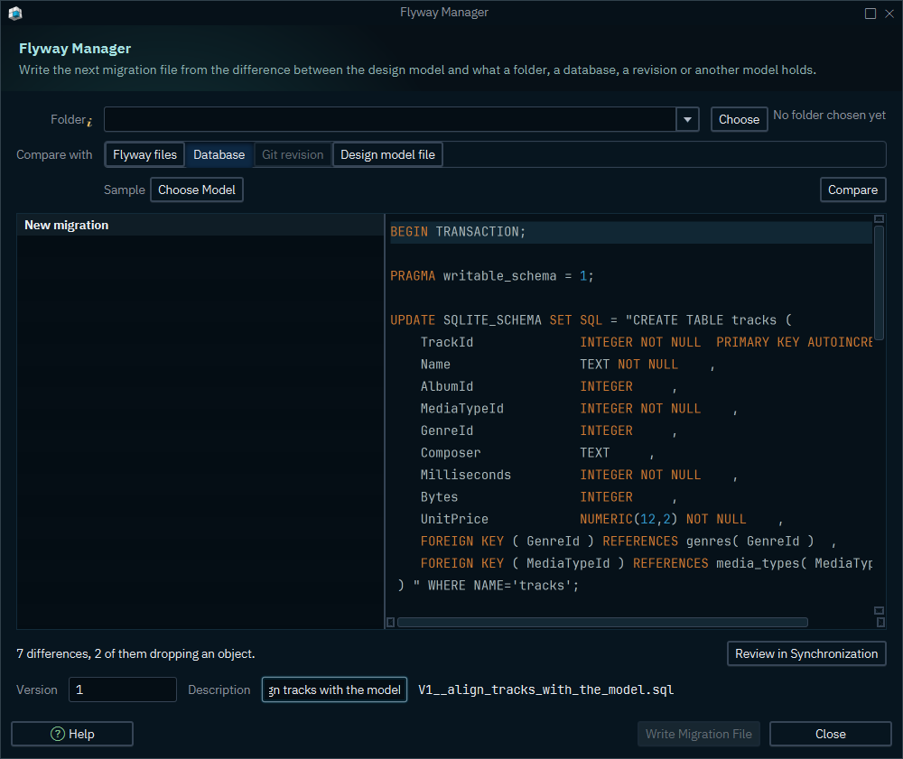Viewport: 903px width, 759px height.
Task: Open the Folder dropdown arrow
Action: point(687,120)
